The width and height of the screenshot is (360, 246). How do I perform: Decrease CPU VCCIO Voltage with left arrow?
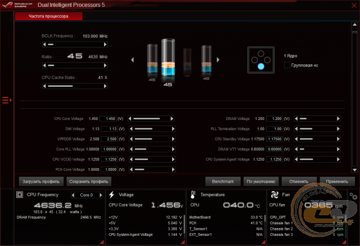131,159
